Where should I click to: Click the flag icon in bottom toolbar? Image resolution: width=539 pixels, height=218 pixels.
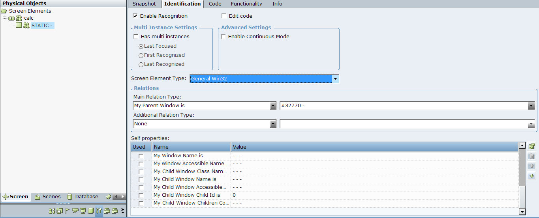(x=67, y=211)
